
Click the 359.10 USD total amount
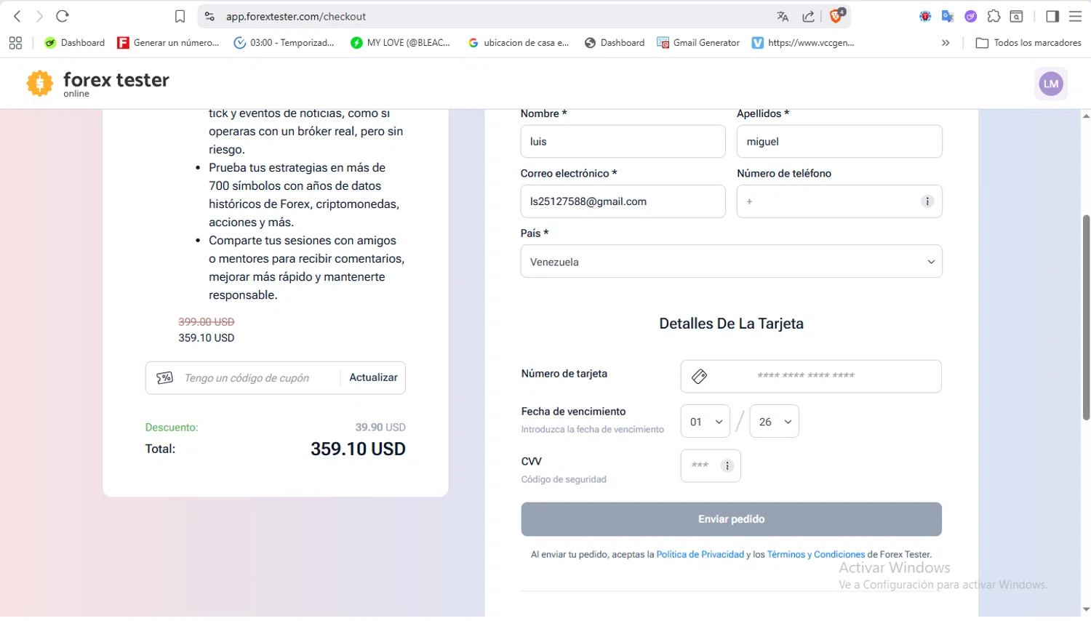click(x=358, y=449)
